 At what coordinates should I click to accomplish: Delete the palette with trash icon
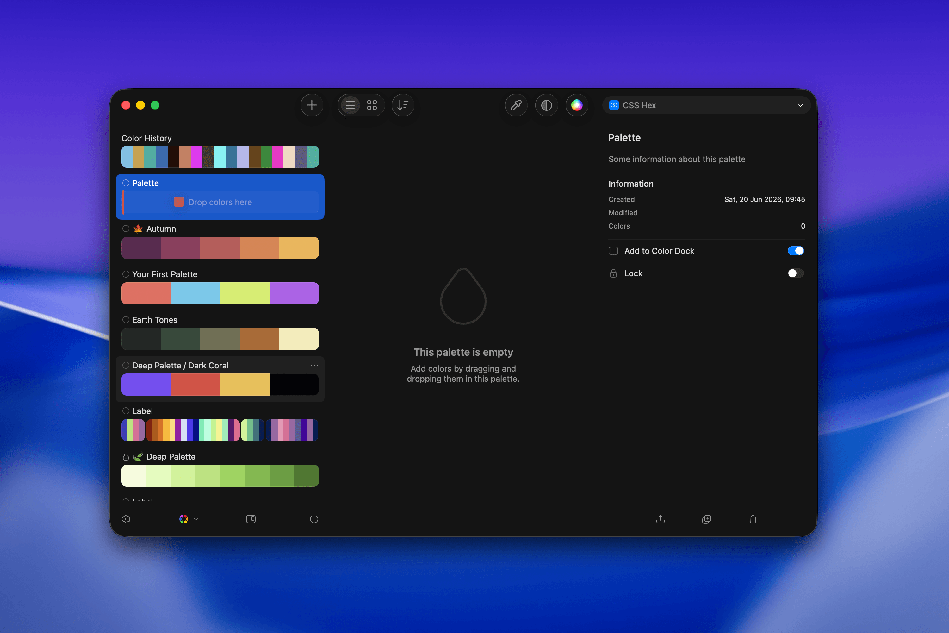[753, 519]
